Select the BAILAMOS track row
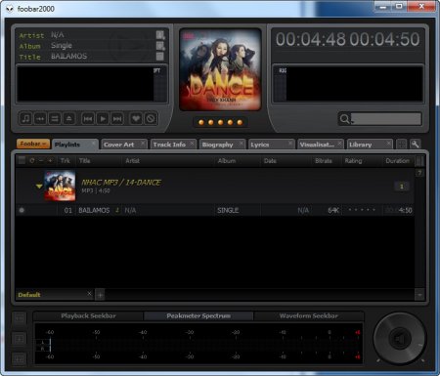Viewport: 440px width, 376px height. tap(215, 210)
